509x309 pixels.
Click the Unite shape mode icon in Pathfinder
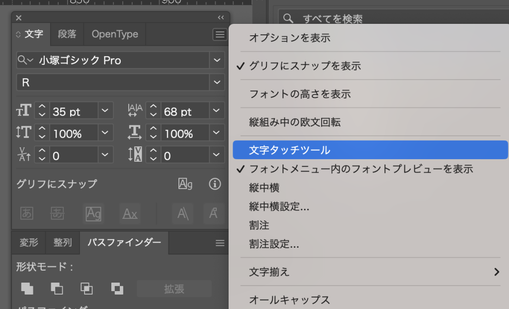click(27, 288)
